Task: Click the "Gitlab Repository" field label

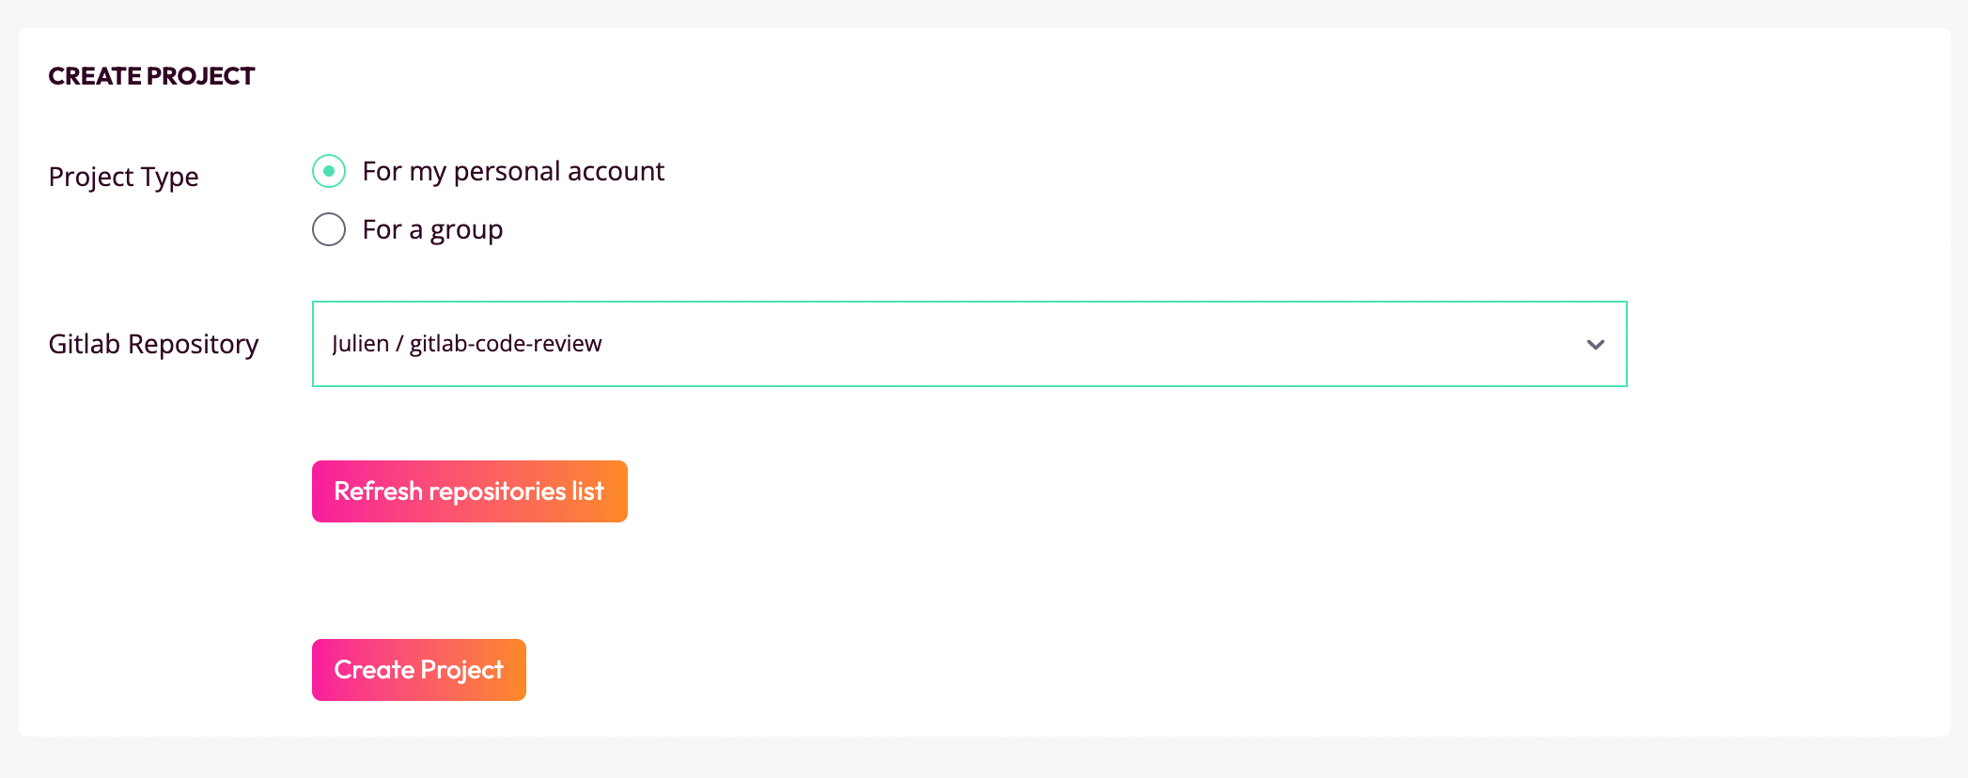Action: click(x=153, y=344)
